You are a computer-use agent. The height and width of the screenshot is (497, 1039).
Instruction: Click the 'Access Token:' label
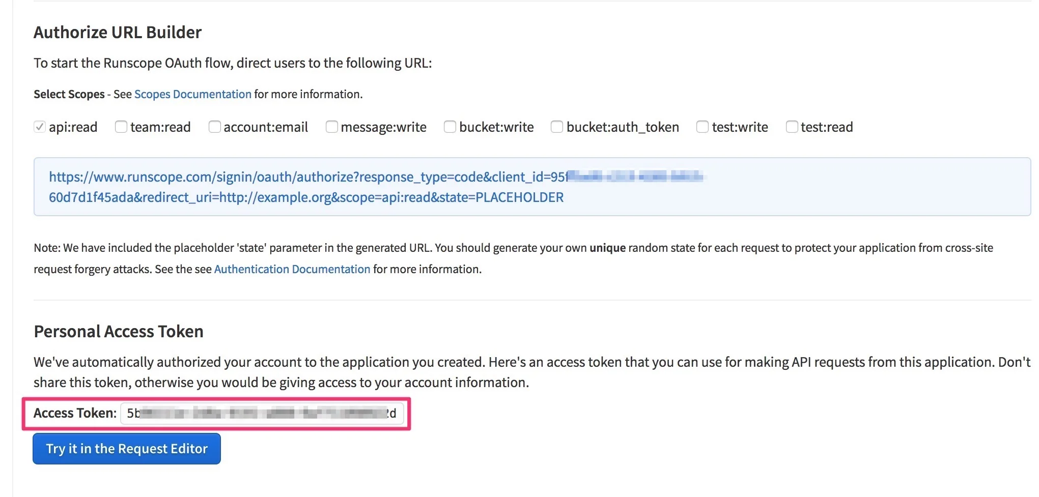(75, 413)
